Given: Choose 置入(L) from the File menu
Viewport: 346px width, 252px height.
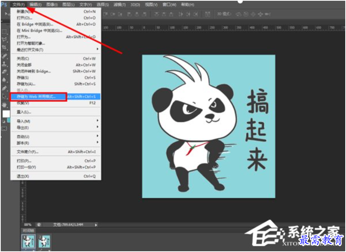Looking at the screenshot, I should pos(55,112).
